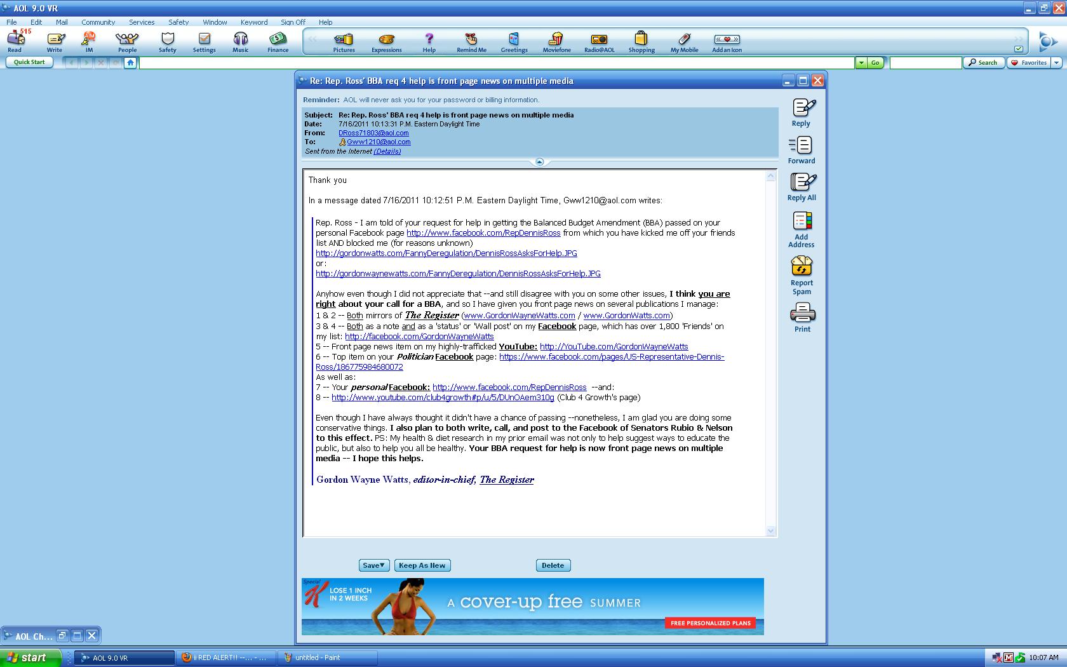The image size is (1067, 667).
Task: Click the home icon beside the address bar
Action: coord(130,62)
